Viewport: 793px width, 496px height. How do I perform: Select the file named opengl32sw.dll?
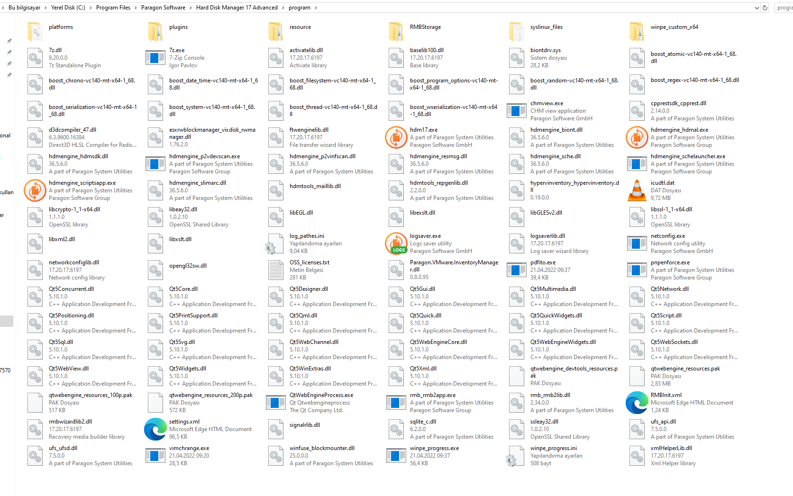188,266
